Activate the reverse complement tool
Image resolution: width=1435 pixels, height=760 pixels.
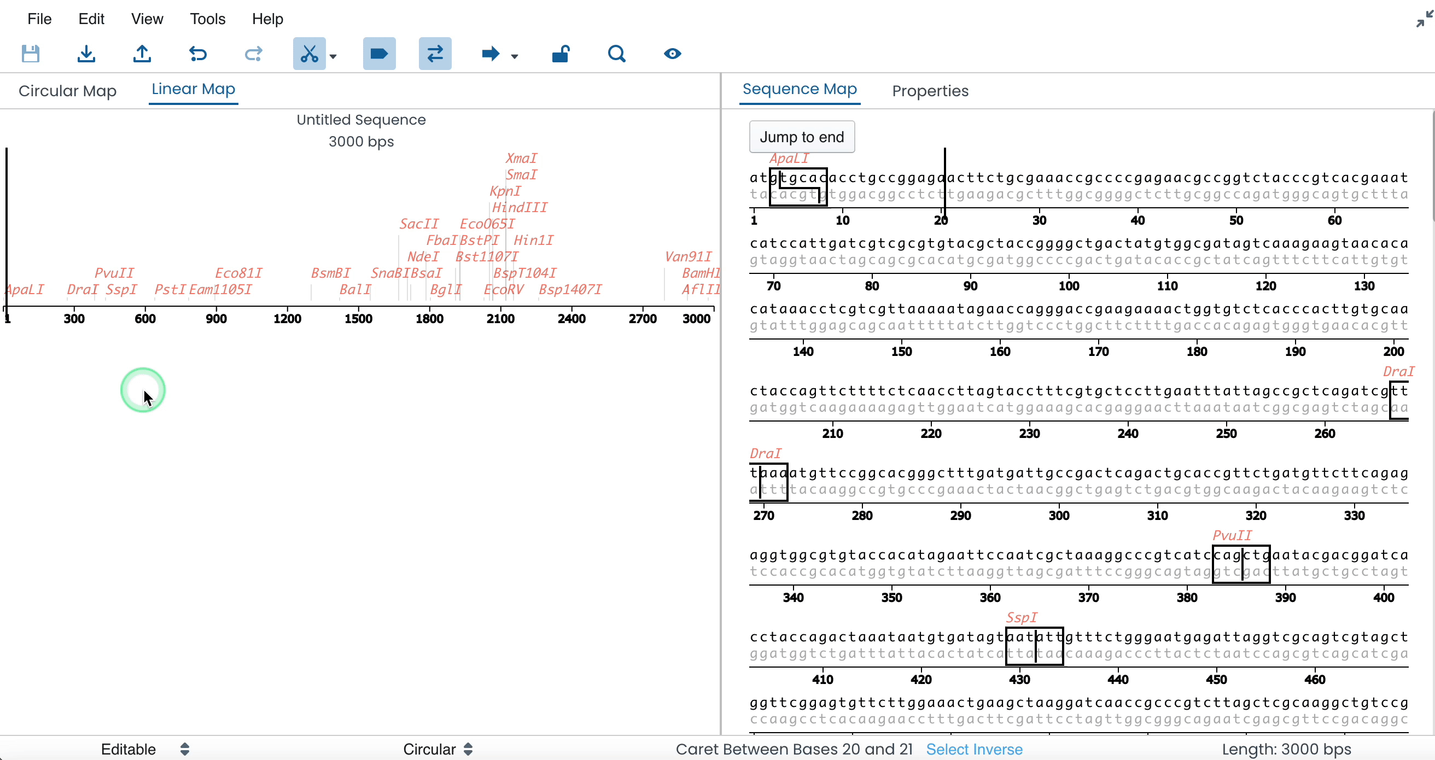(435, 54)
